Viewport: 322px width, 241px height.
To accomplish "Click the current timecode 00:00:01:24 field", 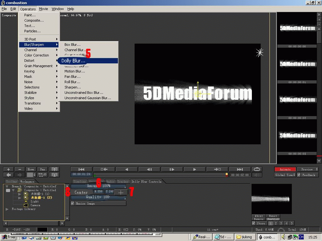I will (x=81, y=174).
